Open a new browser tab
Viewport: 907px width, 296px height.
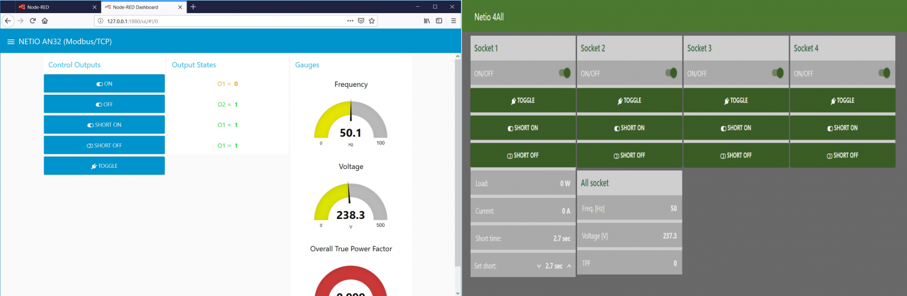tap(193, 7)
